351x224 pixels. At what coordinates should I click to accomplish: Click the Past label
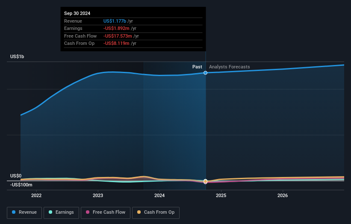pyautogui.click(x=197, y=67)
